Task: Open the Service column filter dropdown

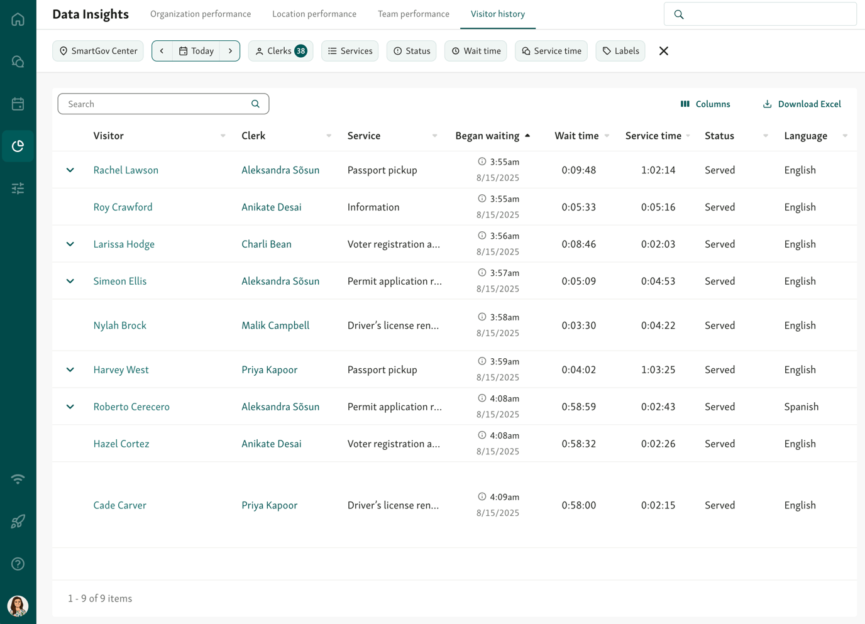Action: 434,135
